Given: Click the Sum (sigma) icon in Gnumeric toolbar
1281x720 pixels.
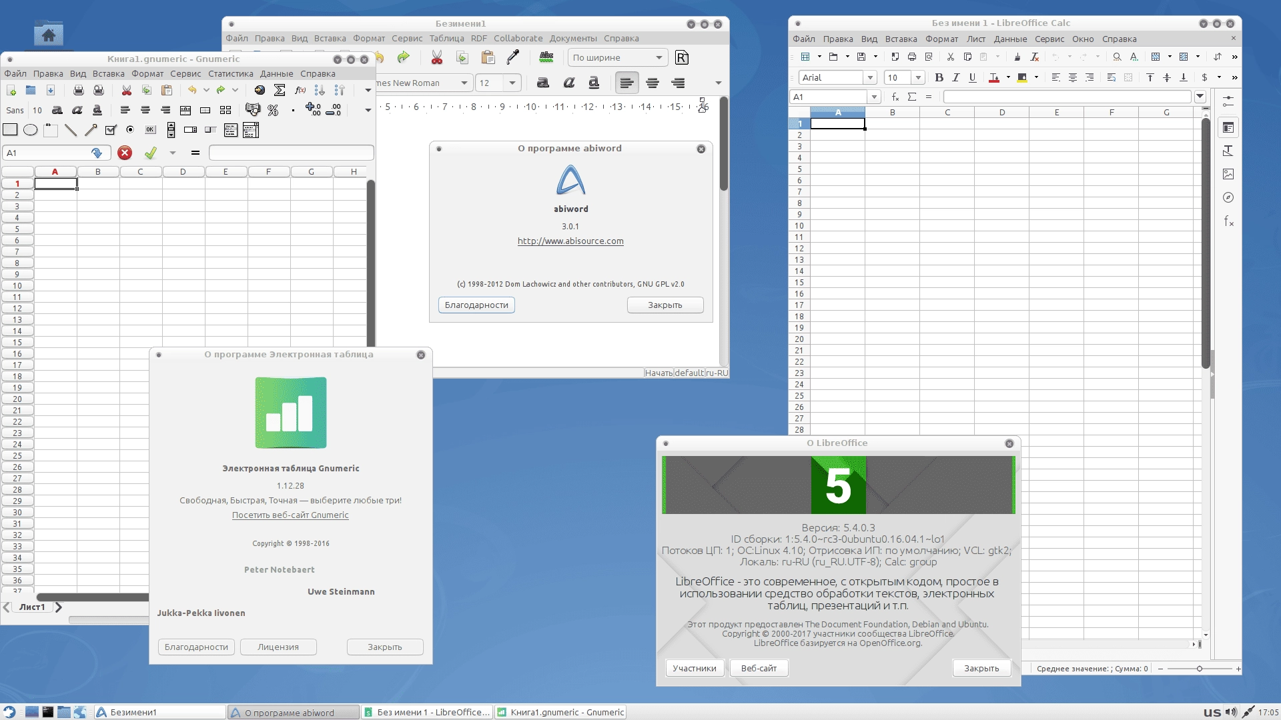Looking at the screenshot, I should click(x=280, y=90).
